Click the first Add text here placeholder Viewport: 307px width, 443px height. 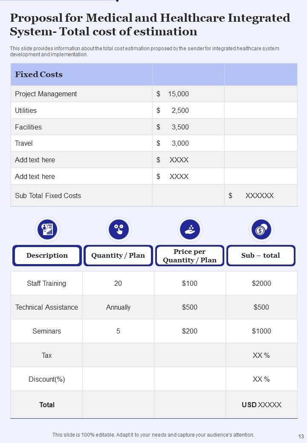point(35,160)
